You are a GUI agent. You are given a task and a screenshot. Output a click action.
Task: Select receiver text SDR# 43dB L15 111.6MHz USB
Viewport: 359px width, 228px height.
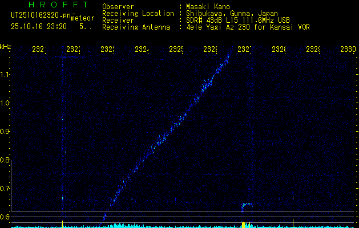(x=238, y=21)
